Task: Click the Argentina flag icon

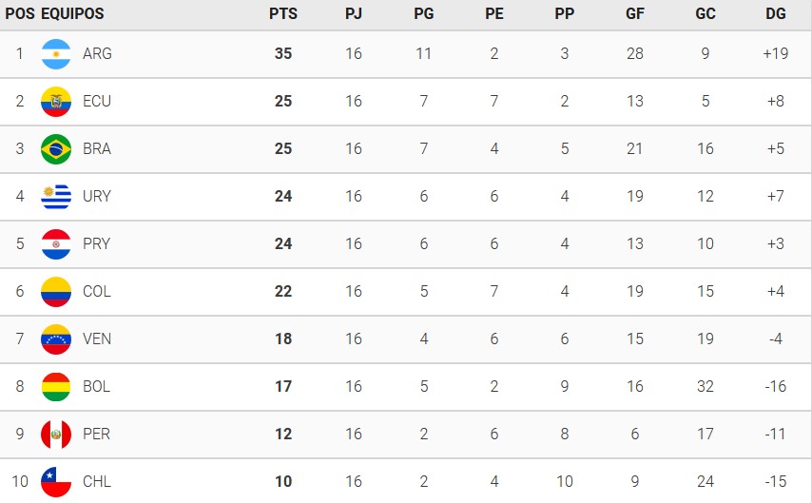Action: tap(56, 54)
